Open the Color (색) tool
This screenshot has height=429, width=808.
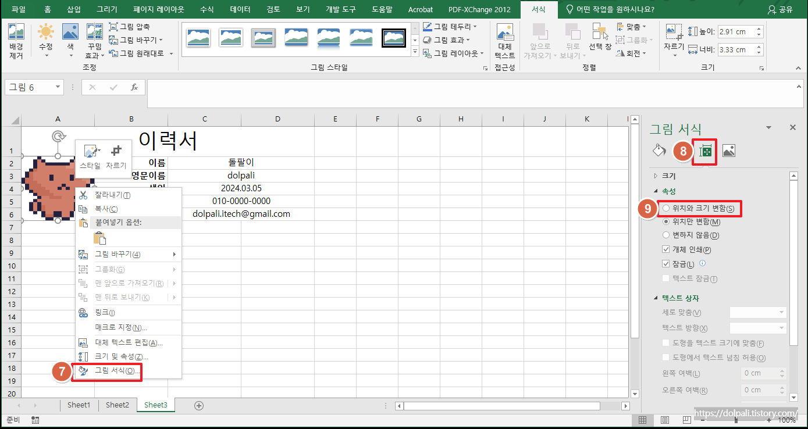click(70, 41)
